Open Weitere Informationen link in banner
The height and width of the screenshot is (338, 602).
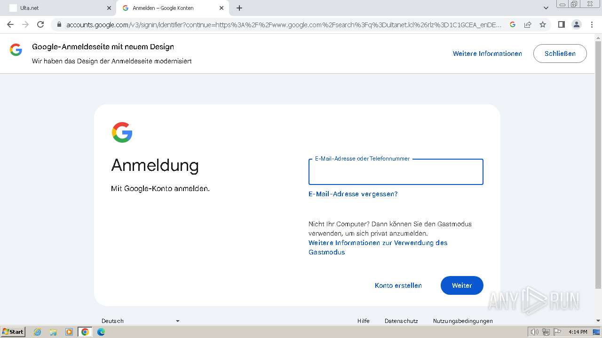click(487, 54)
